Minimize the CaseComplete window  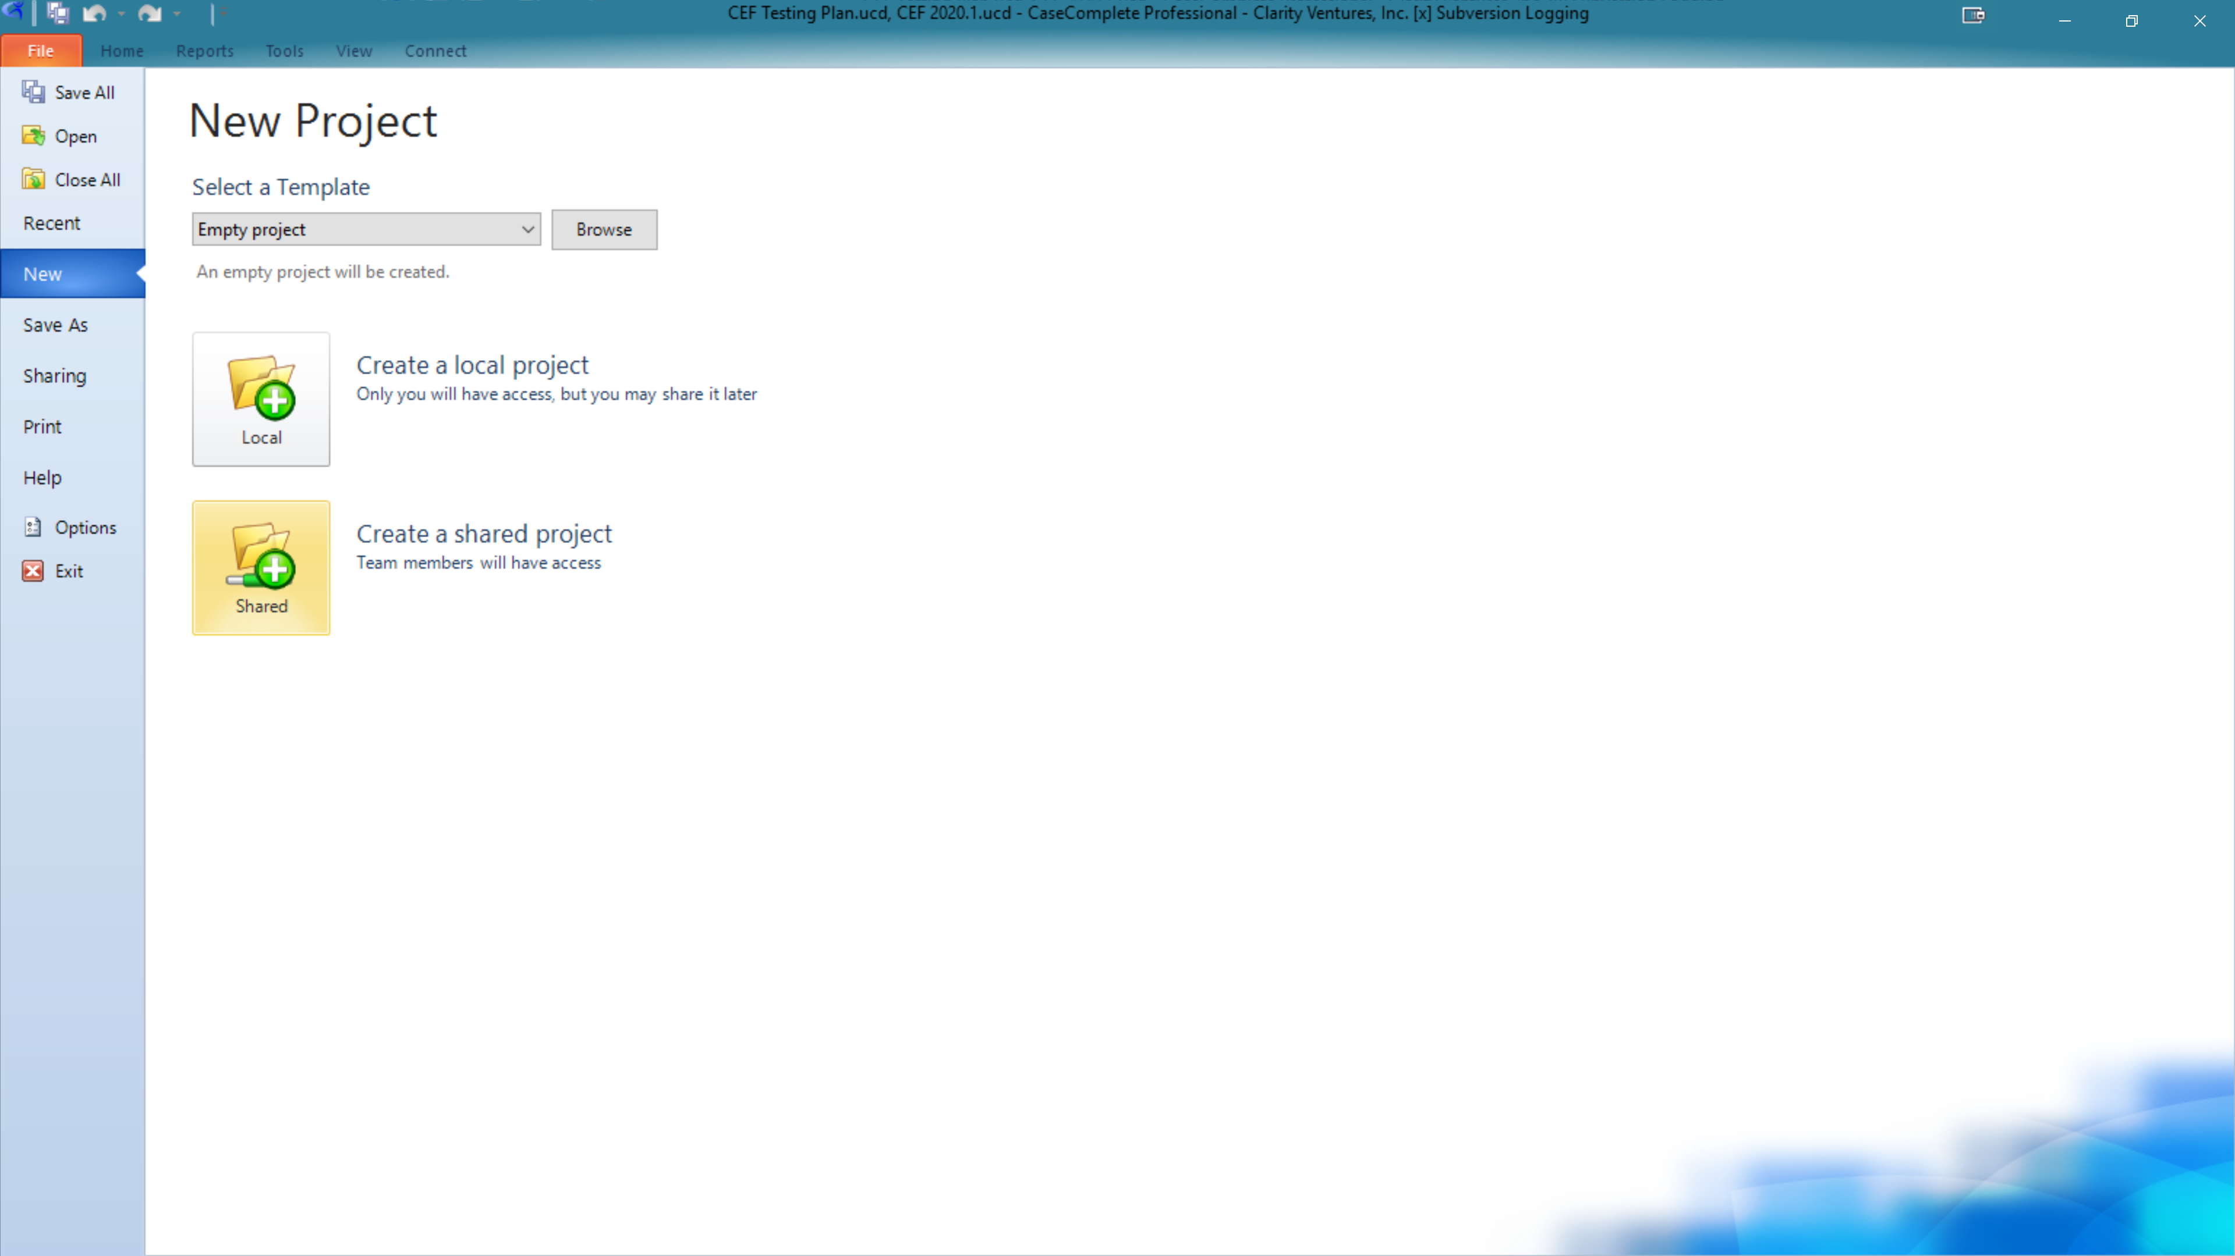tap(2065, 21)
